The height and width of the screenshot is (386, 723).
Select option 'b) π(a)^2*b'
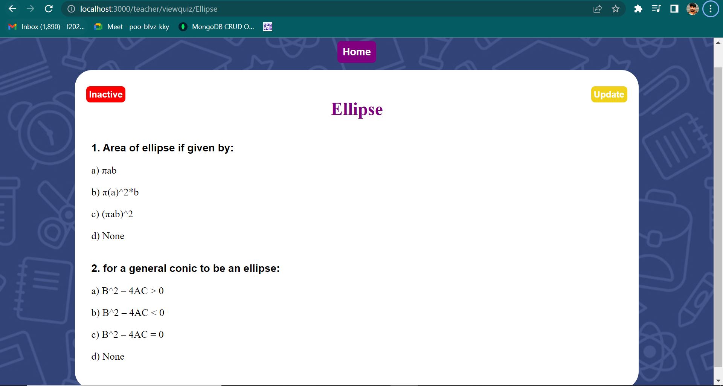[115, 192]
